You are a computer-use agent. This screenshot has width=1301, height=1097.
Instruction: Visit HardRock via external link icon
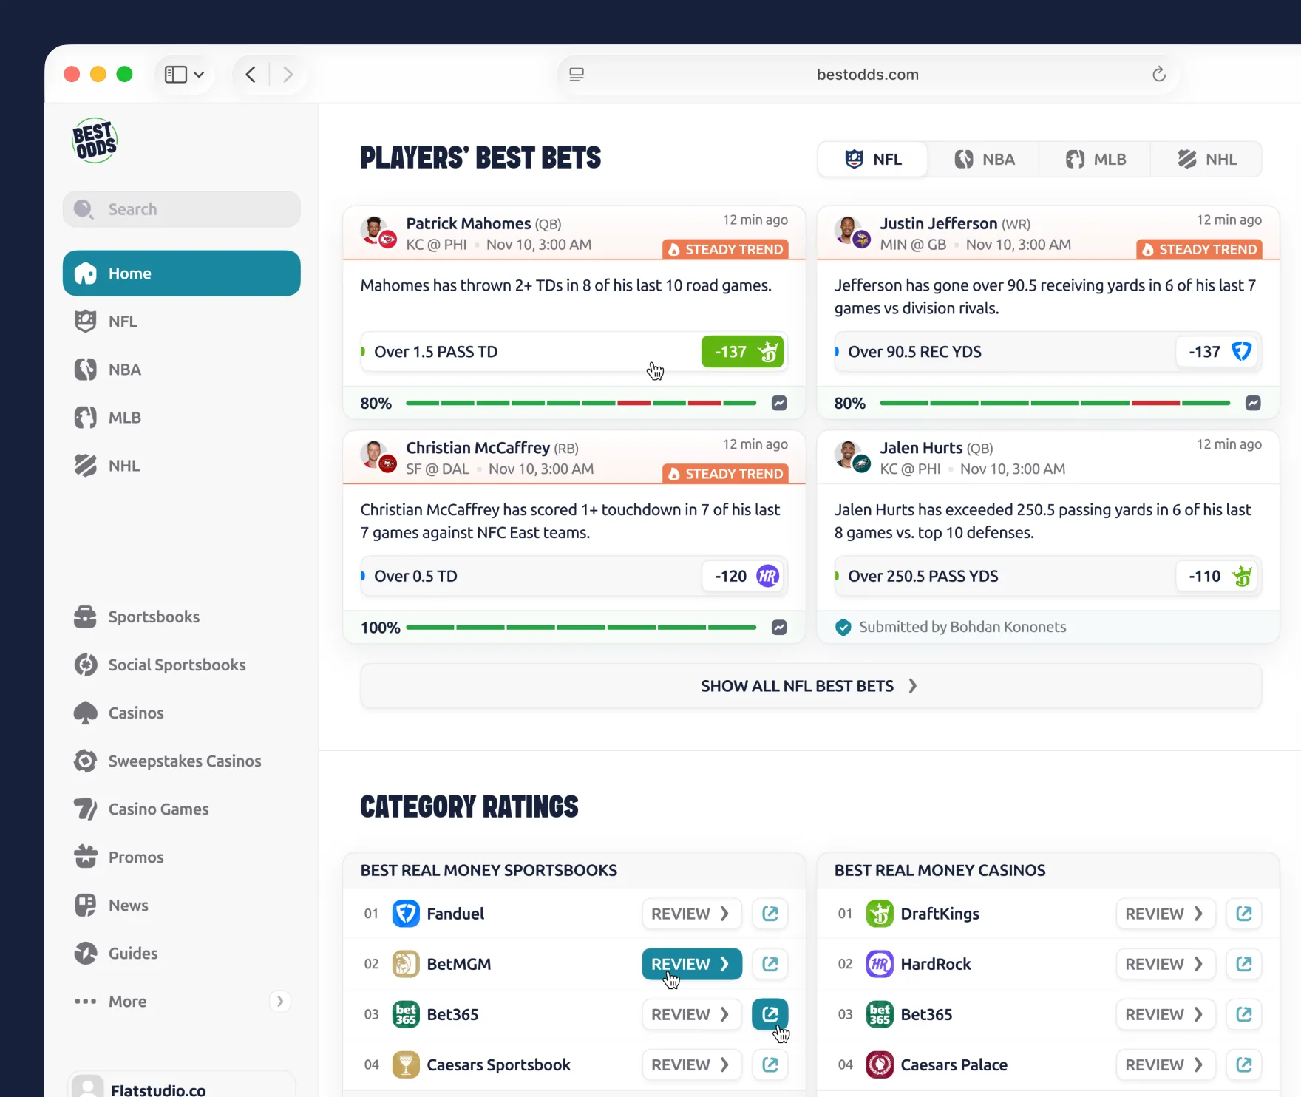click(x=1244, y=964)
